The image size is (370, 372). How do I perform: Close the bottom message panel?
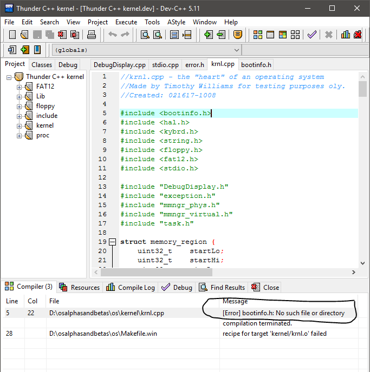pos(265,288)
